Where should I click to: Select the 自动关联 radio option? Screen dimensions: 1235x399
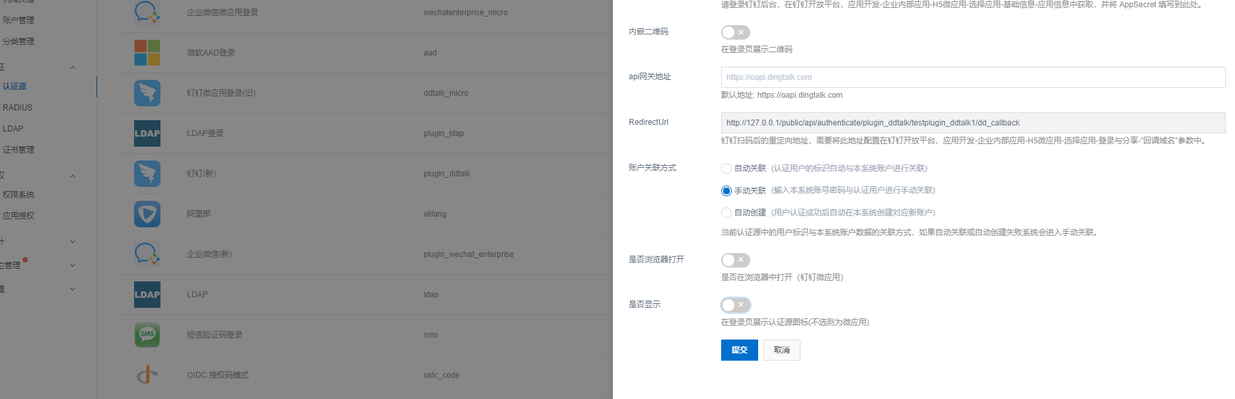pyautogui.click(x=726, y=168)
